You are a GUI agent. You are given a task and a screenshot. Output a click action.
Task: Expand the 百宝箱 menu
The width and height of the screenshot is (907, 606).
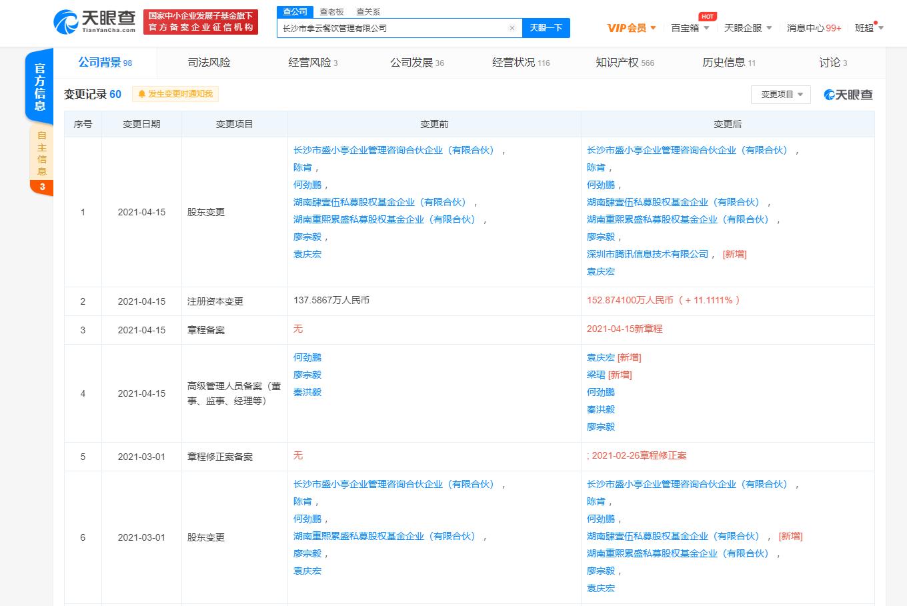click(690, 28)
